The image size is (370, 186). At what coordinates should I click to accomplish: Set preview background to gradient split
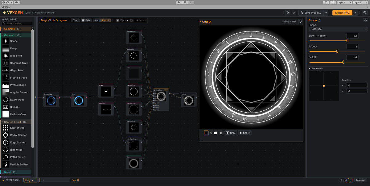coord(220,133)
